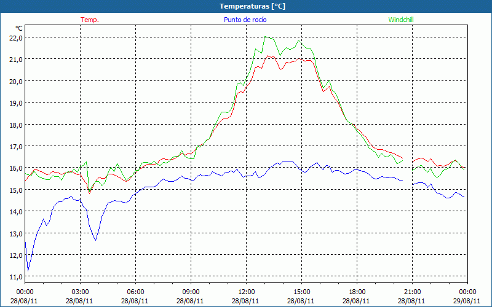The height and width of the screenshot is (307, 492).
Task: Click the '12,0' y-axis value
Action: 16,255
